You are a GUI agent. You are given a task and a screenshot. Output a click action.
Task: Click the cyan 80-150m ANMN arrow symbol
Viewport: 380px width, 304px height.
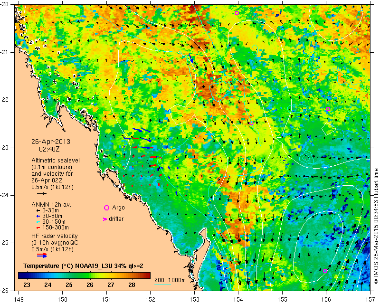[38, 222]
